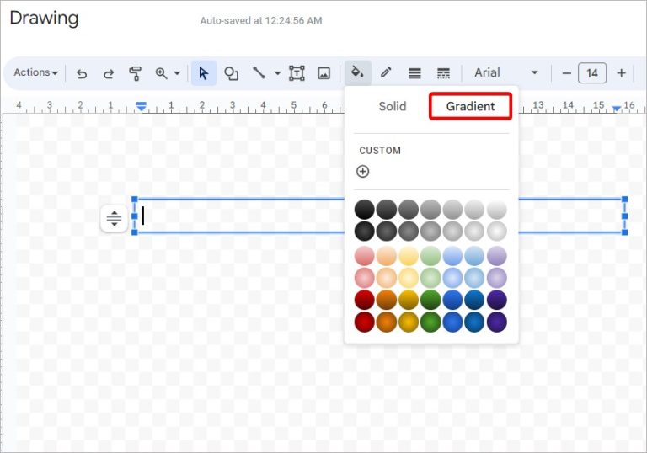Open the Border weight icon
The height and width of the screenshot is (453, 647).
(x=414, y=73)
